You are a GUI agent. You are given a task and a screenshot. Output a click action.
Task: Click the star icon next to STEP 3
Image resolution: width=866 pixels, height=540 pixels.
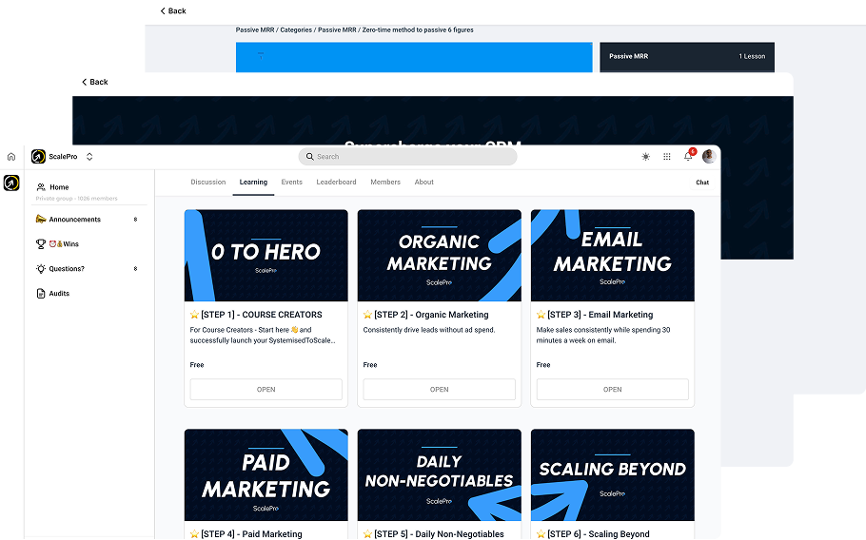[x=541, y=315]
